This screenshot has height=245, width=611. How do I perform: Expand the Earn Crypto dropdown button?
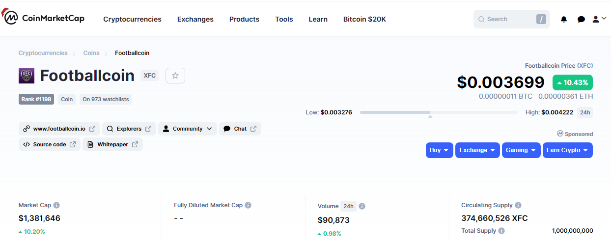pyautogui.click(x=568, y=150)
